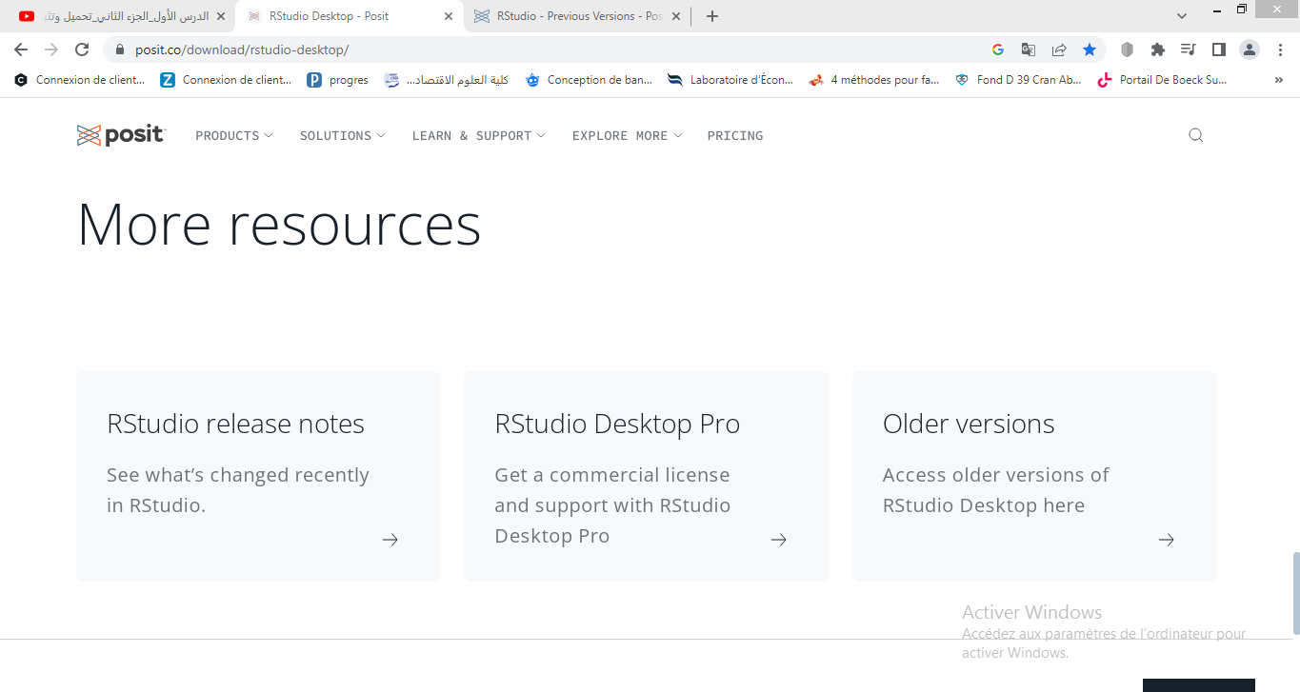The image size is (1300, 692).
Task: Open the Chrome extensions puzzle icon
Action: 1157,49
